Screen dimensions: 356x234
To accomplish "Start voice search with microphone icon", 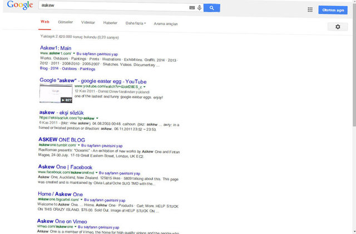I will 199,8.
